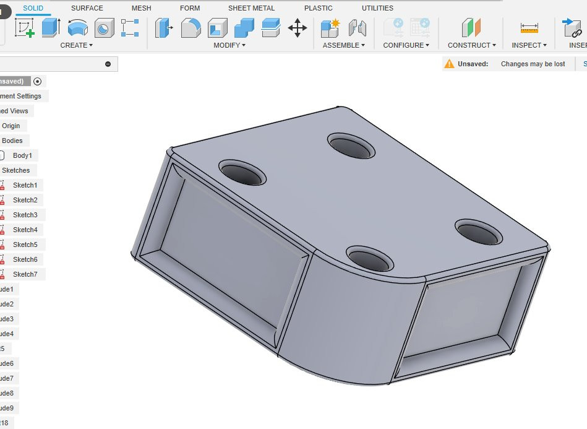Select the Revolve tool icon
587x429 pixels.
[77, 28]
